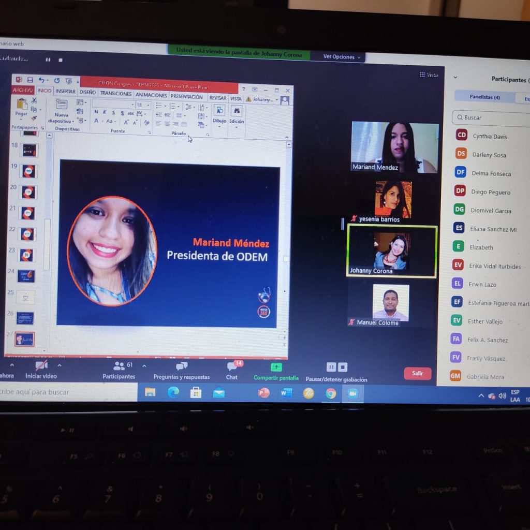Pause recording with the pause icon above Pausar/detener grabación
This screenshot has height=530, width=530.
[331, 367]
